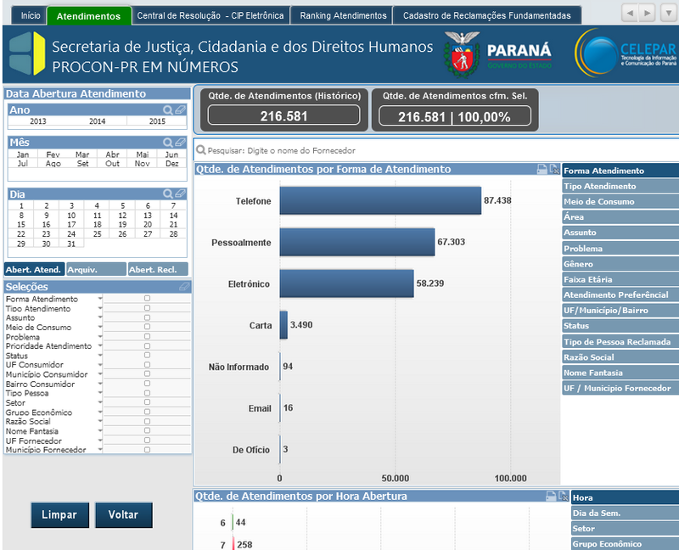Show hourly chart by Dia da Sem.
Screen dimensions: 679x550
coord(625,514)
